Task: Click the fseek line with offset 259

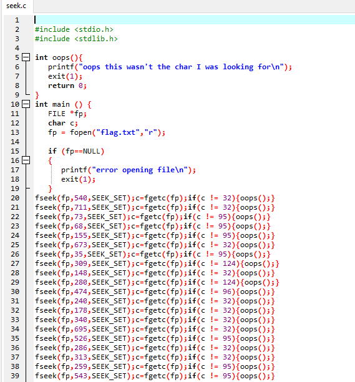Action: [155, 366]
